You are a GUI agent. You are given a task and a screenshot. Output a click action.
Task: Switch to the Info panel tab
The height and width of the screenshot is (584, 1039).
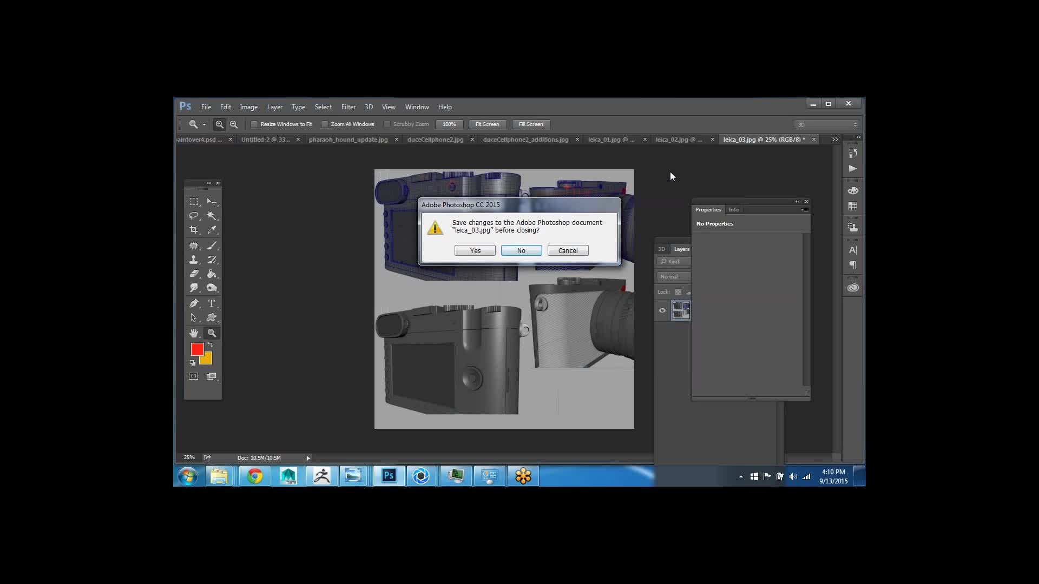pyautogui.click(x=734, y=210)
